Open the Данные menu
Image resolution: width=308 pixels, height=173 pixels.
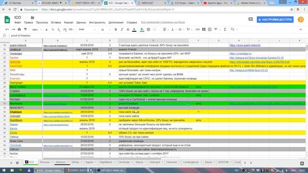(81, 23)
